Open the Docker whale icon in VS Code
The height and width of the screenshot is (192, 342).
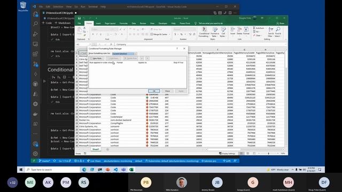click(x=35, y=114)
